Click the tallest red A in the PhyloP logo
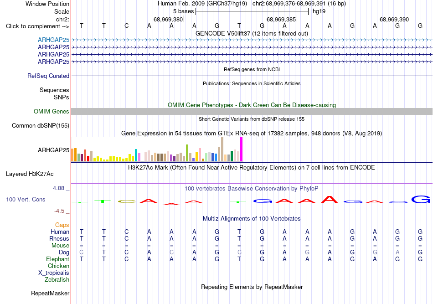 [330, 199]
